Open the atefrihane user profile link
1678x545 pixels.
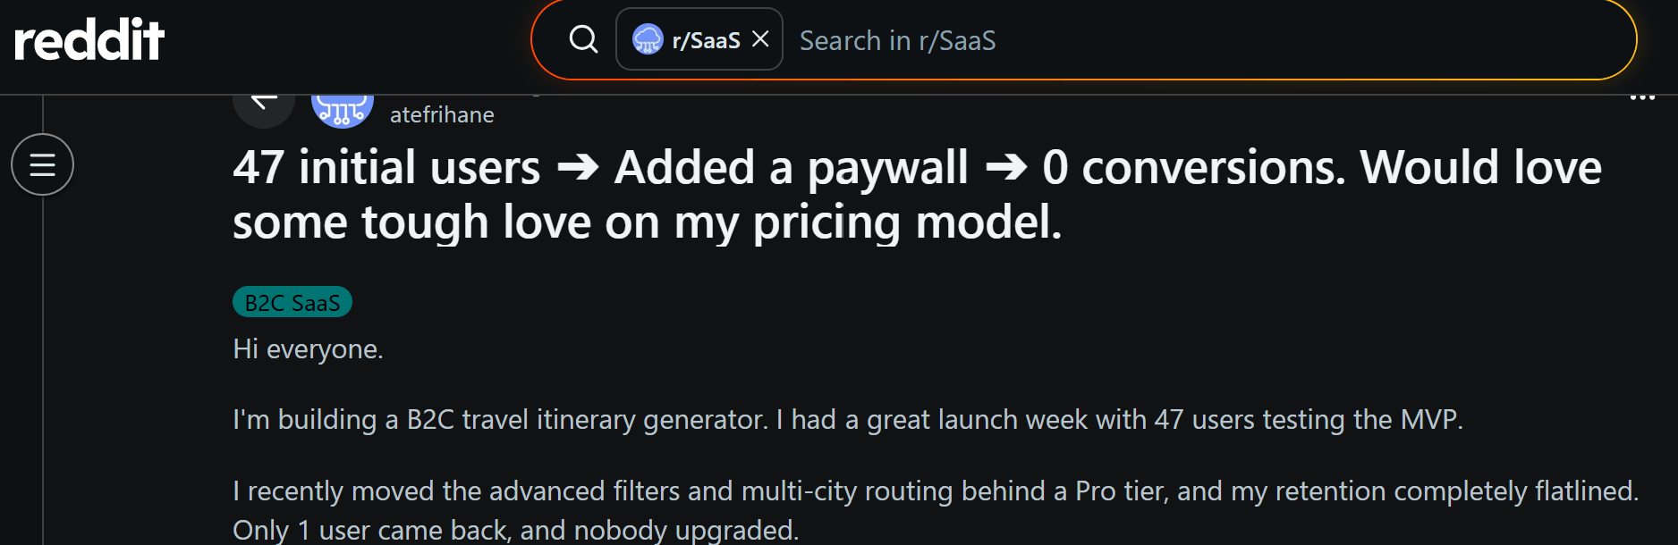pos(442,115)
